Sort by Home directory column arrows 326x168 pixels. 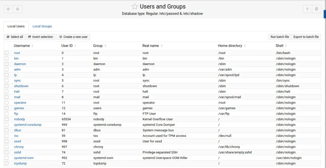pyautogui.click(x=245, y=46)
